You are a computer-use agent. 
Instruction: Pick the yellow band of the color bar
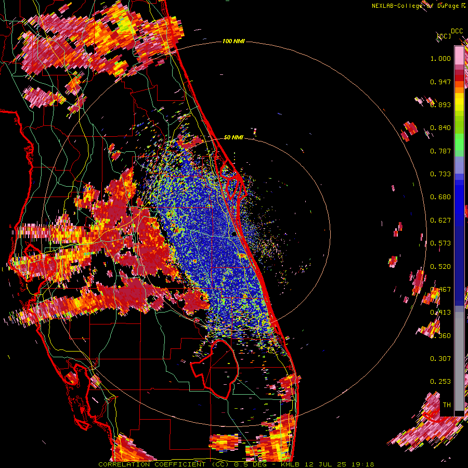[459, 101]
